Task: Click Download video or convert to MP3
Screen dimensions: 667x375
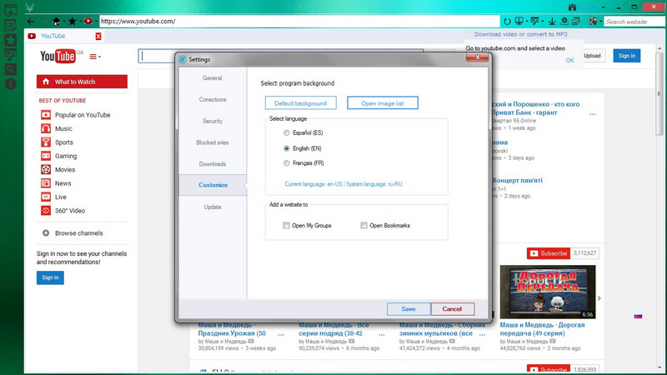Action: point(520,34)
